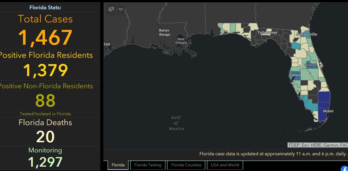Click the Baton Rouge map label
Image resolution: width=348 pixels, height=171 pixels.
(x=164, y=33)
